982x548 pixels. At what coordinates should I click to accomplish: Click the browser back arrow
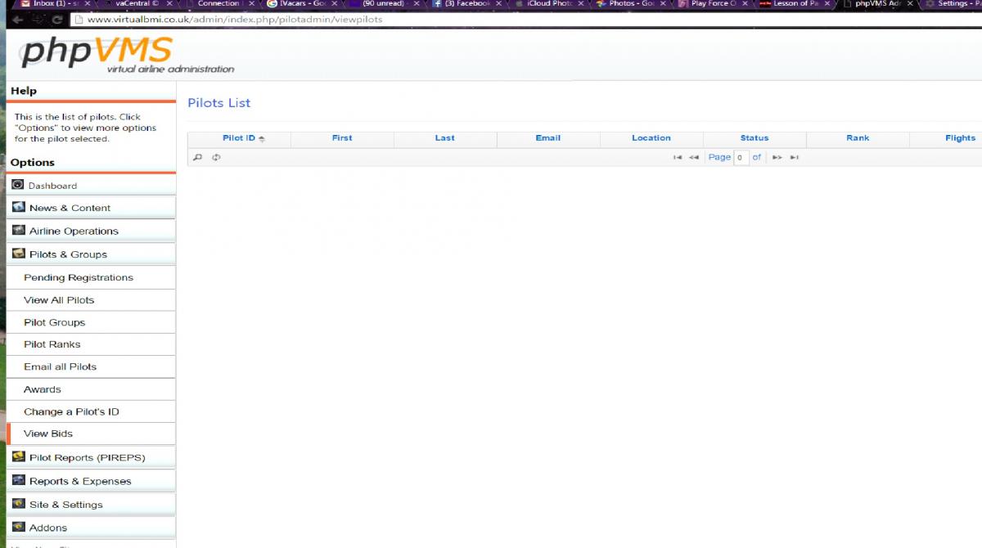[18, 20]
